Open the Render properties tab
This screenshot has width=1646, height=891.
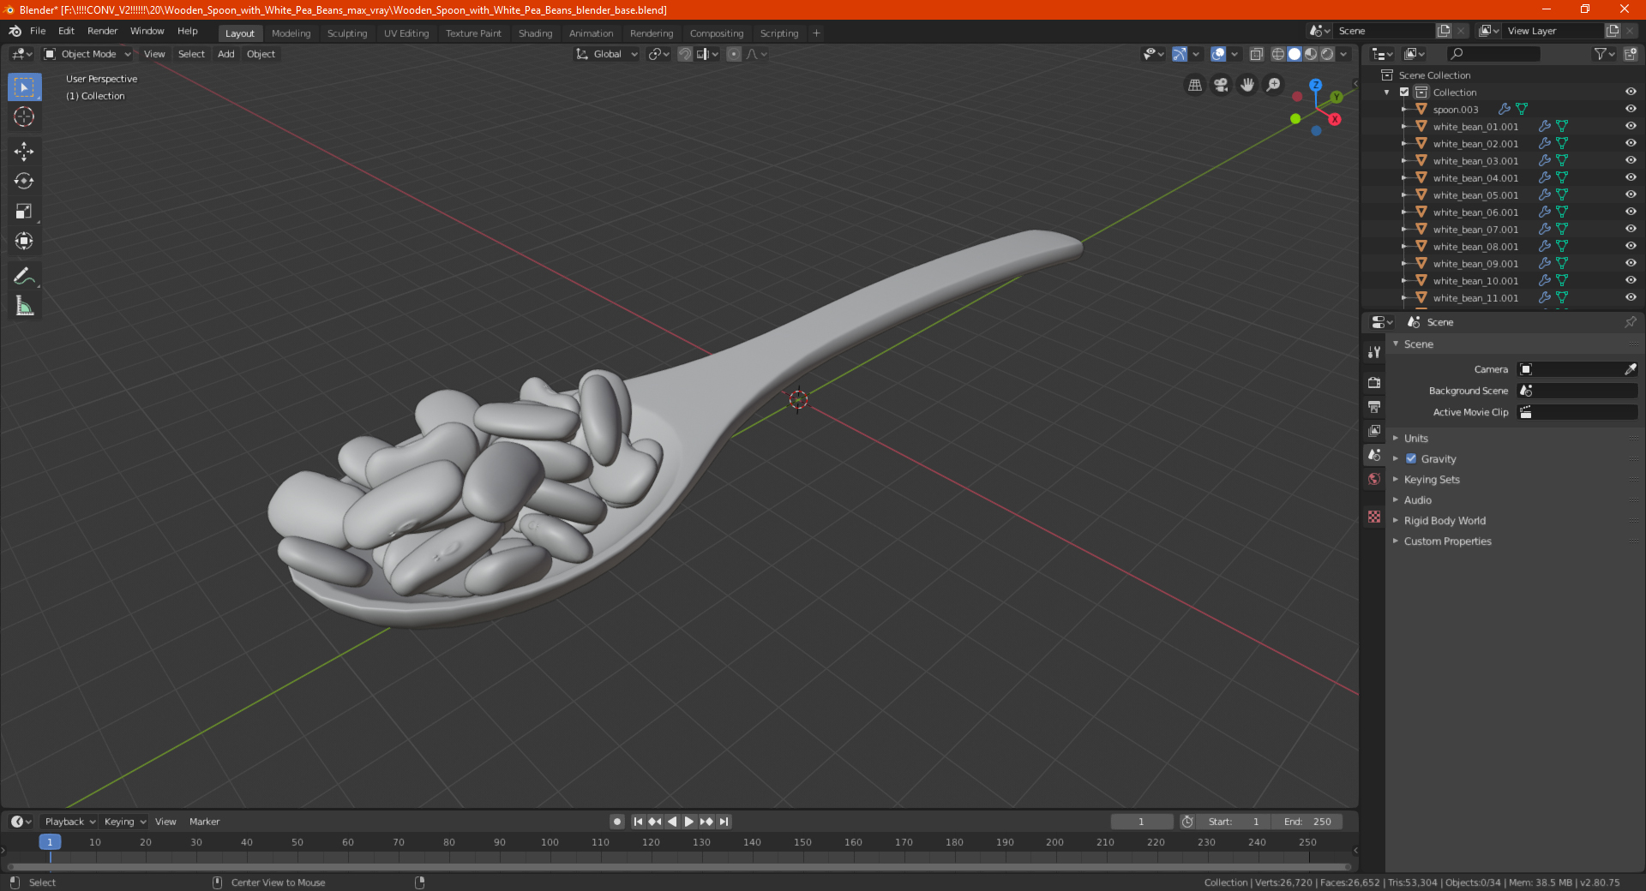click(1374, 383)
